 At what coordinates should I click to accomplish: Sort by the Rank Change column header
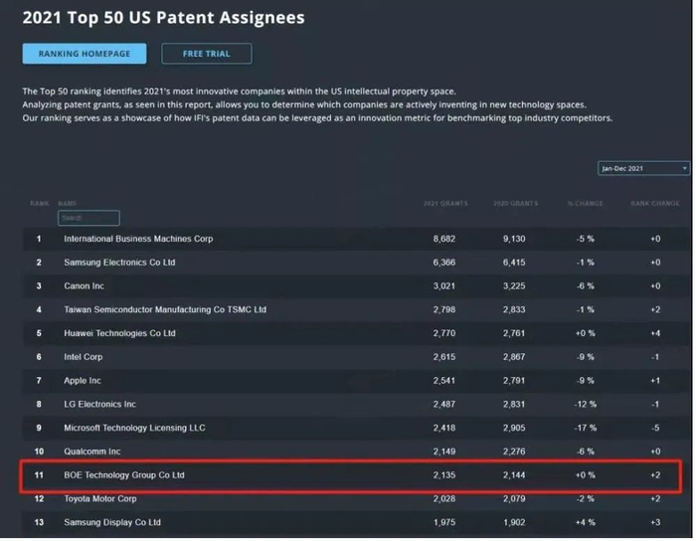[x=655, y=203]
